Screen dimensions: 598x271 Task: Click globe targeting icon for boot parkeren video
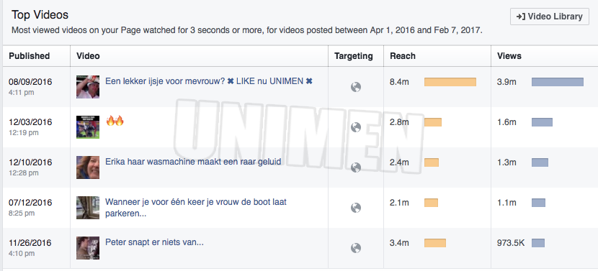click(x=356, y=208)
